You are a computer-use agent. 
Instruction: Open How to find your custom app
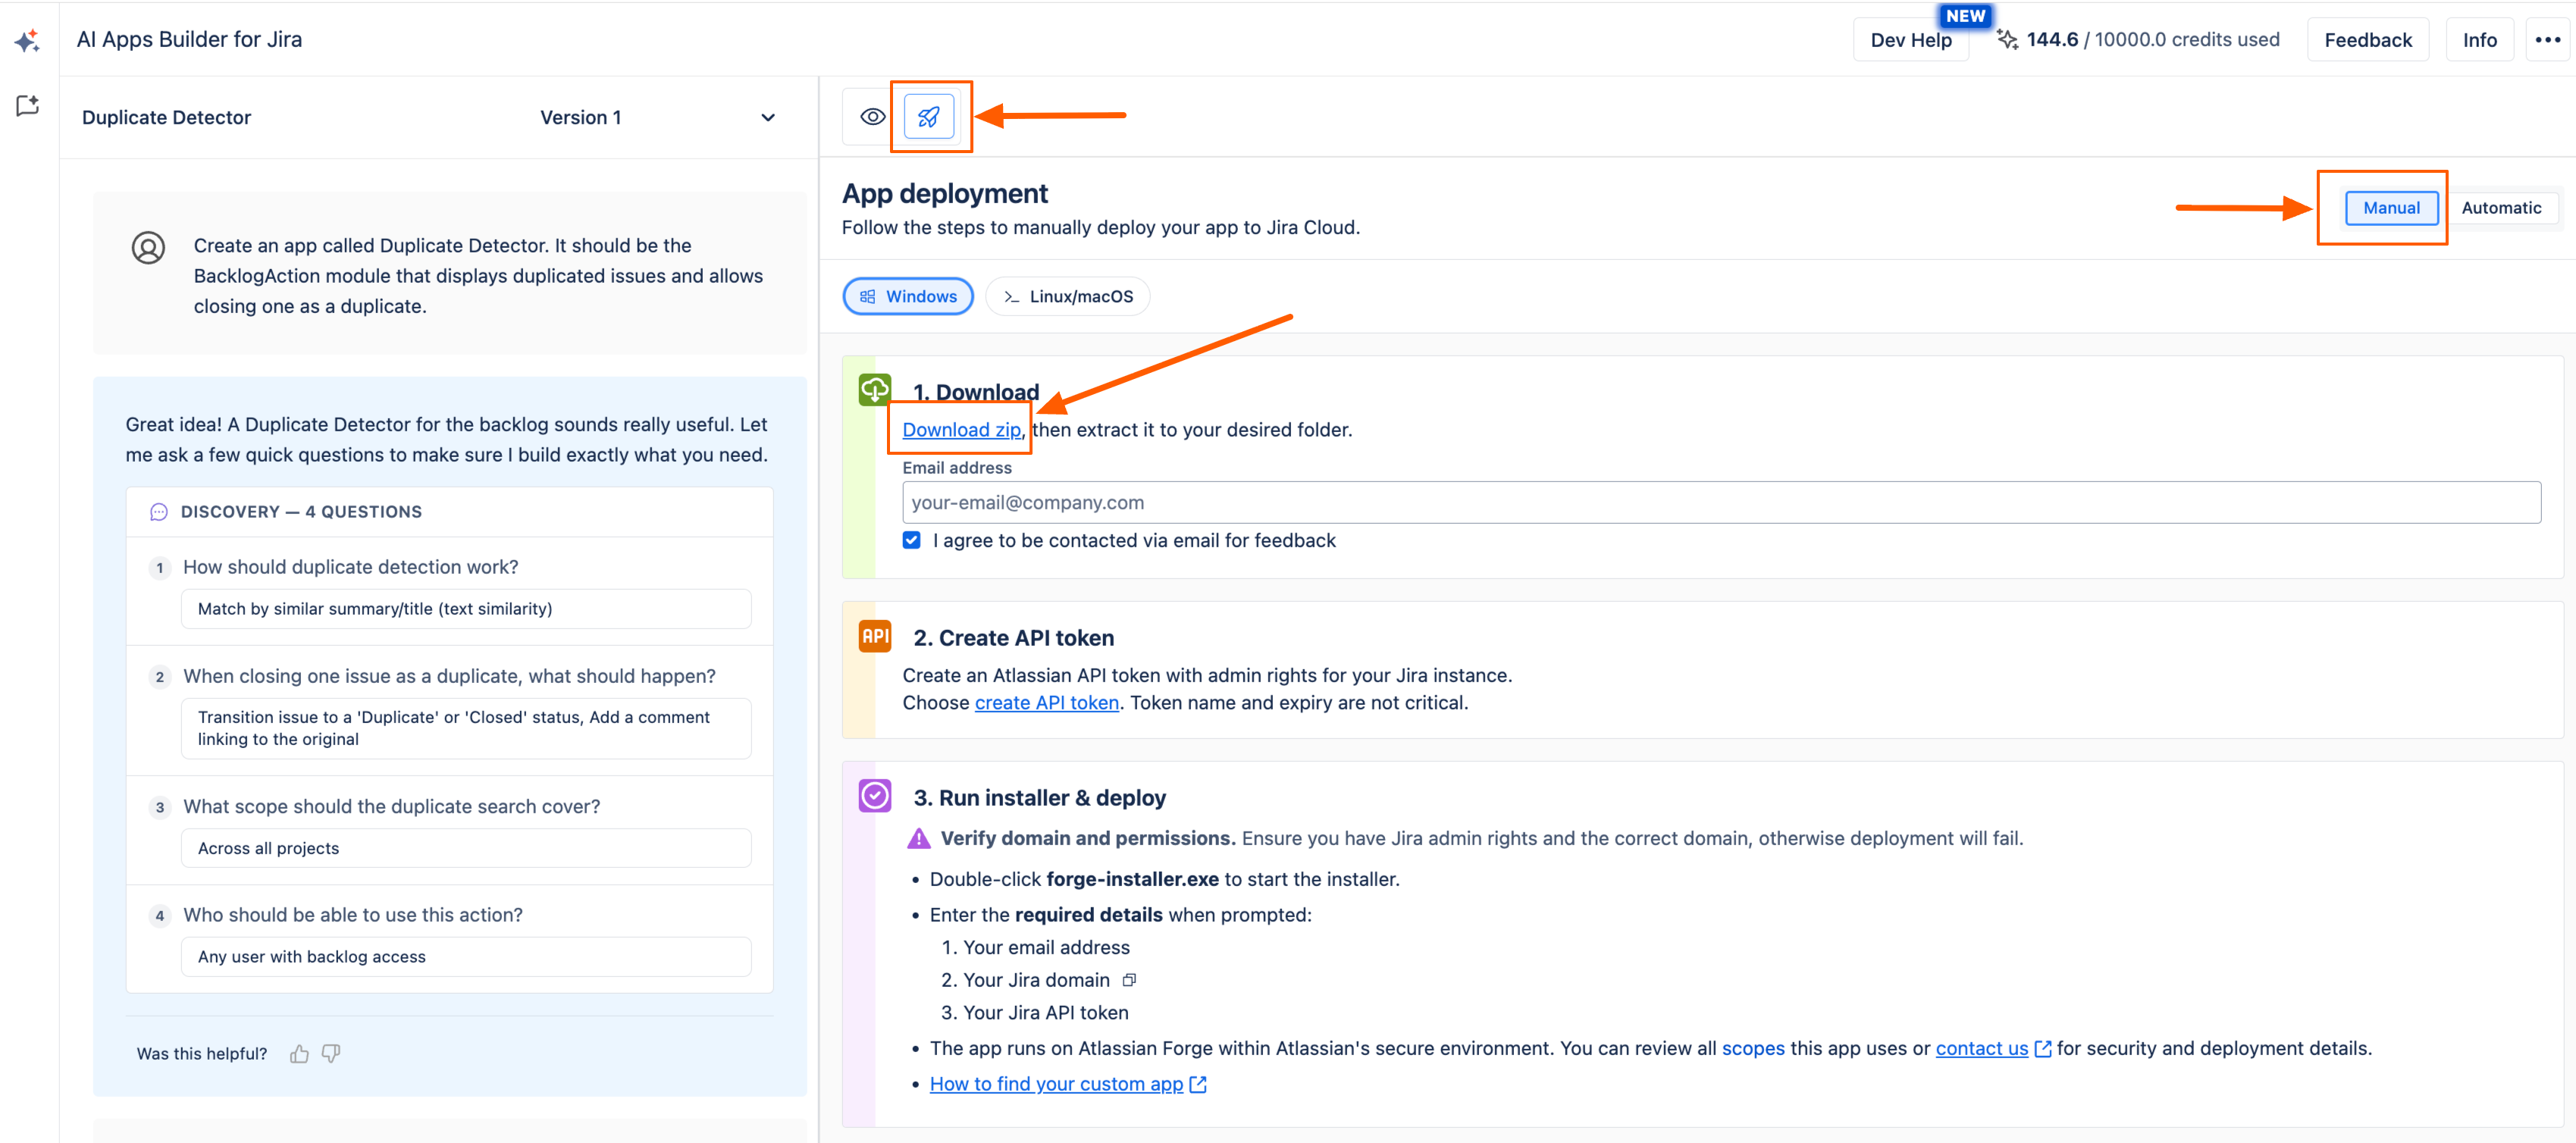[1056, 1084]
